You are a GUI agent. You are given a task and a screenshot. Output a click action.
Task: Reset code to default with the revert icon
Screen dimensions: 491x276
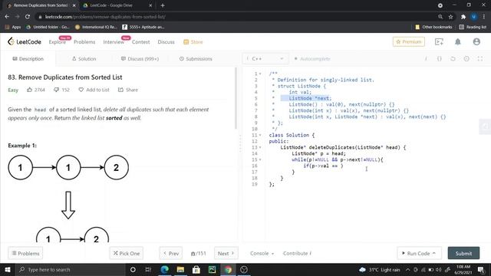click(453, 59)
